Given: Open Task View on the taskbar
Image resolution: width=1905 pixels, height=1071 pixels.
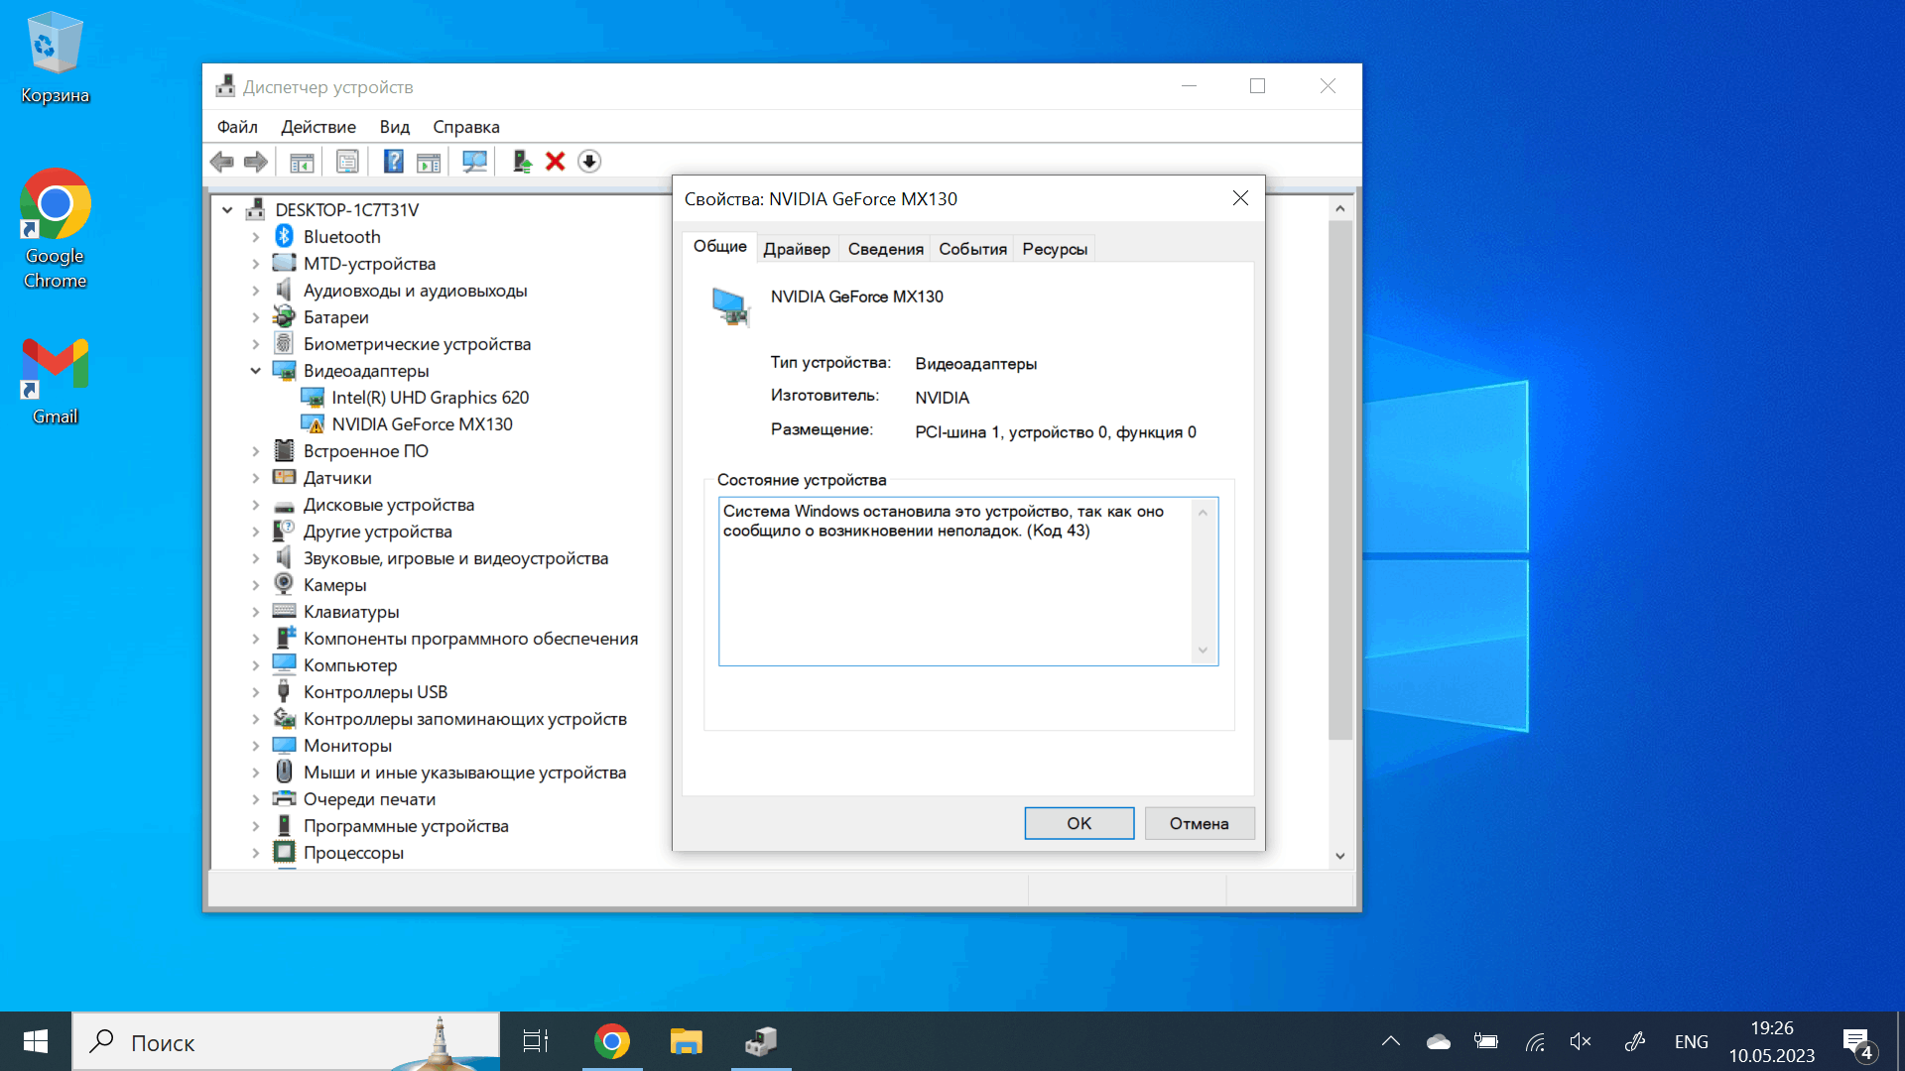Looking at the screenshot, I should tap(536, 1041).
